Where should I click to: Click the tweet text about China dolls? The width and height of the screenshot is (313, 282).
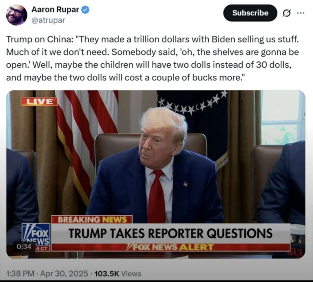(x=153, y=58)
